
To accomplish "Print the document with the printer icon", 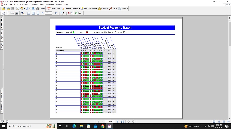I will tap(17, 9).
